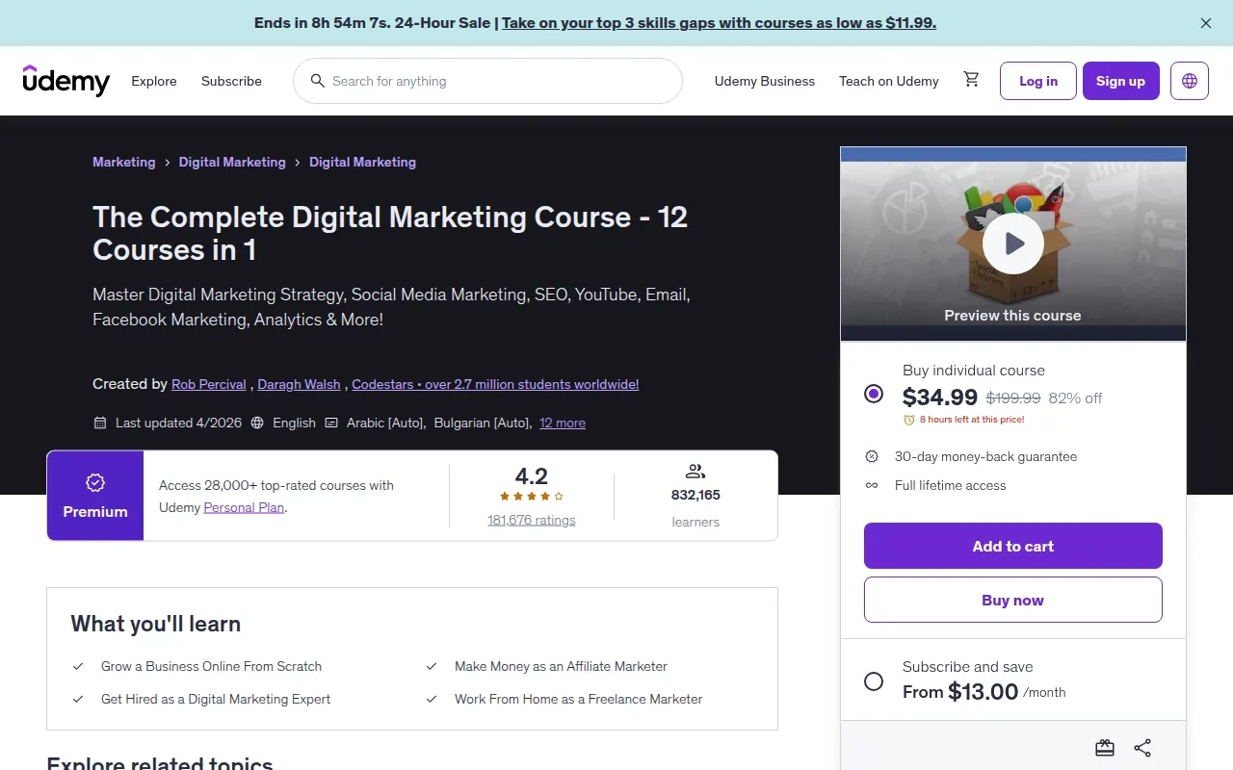Click the learners people icon

(695, 472)
